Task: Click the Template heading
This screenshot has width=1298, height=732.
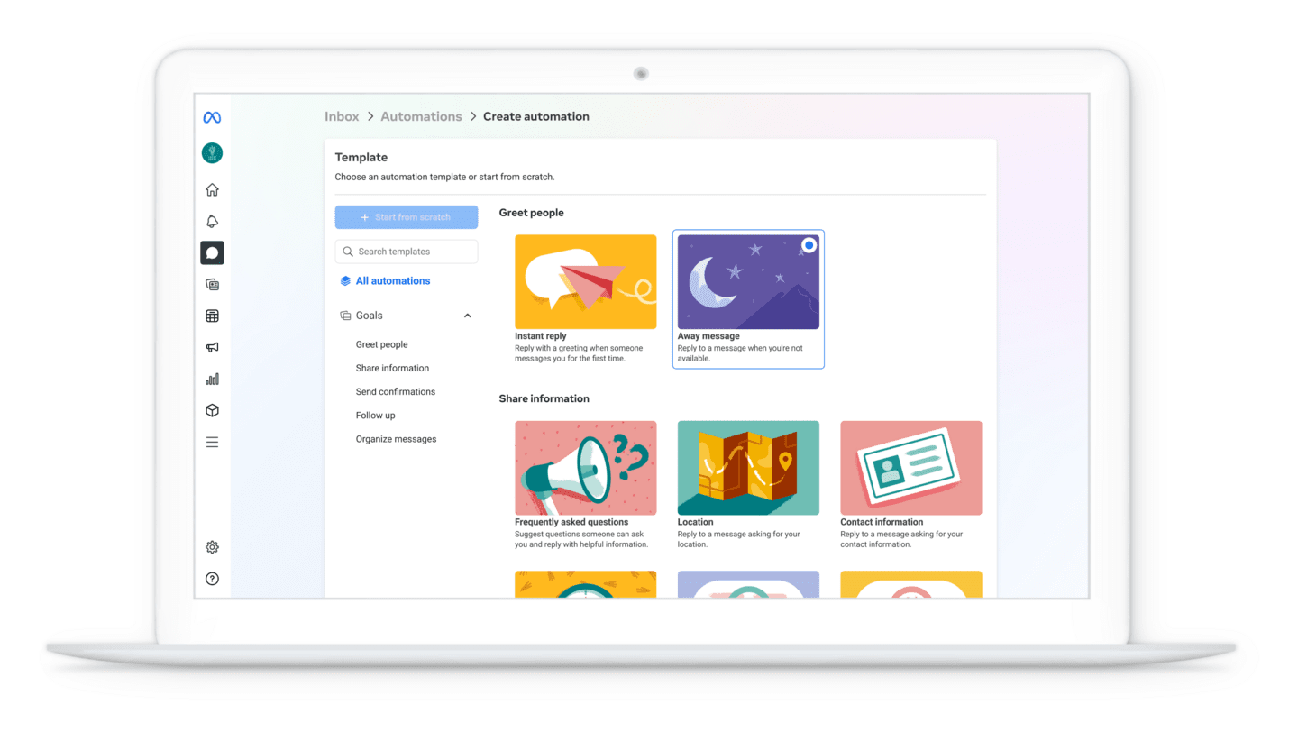Action: pyautogui.click(x=361, y=157)
